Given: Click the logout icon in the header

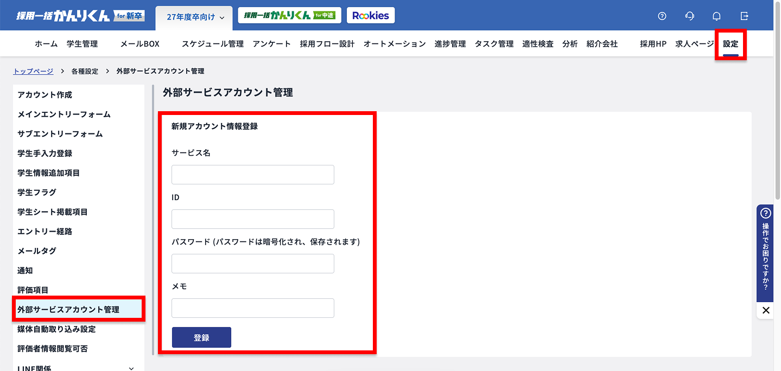Looking at the screenshot, I should pyautogui.click(x=744, y=16).
